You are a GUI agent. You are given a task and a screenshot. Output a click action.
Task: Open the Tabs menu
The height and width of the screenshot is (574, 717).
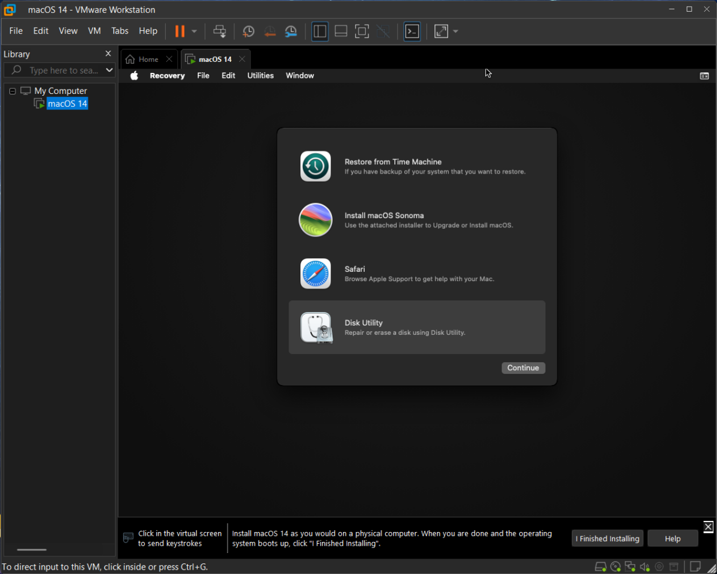(x=120, y=31)
